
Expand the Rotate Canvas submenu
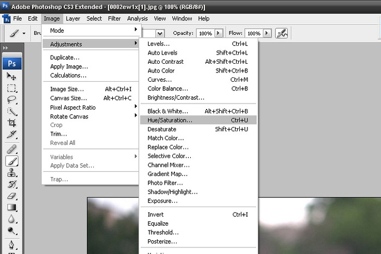pos(90,117)
